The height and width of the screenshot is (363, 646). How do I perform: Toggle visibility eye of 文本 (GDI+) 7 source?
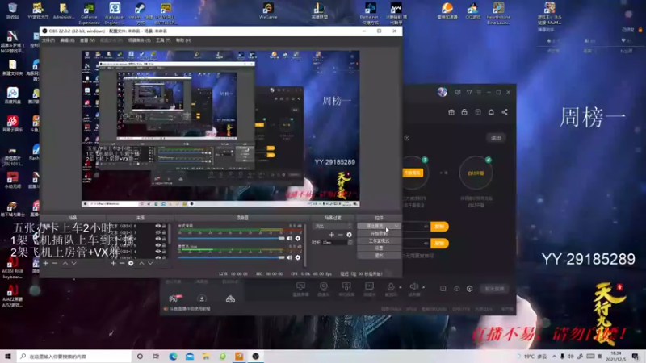(x=157, y=232)
